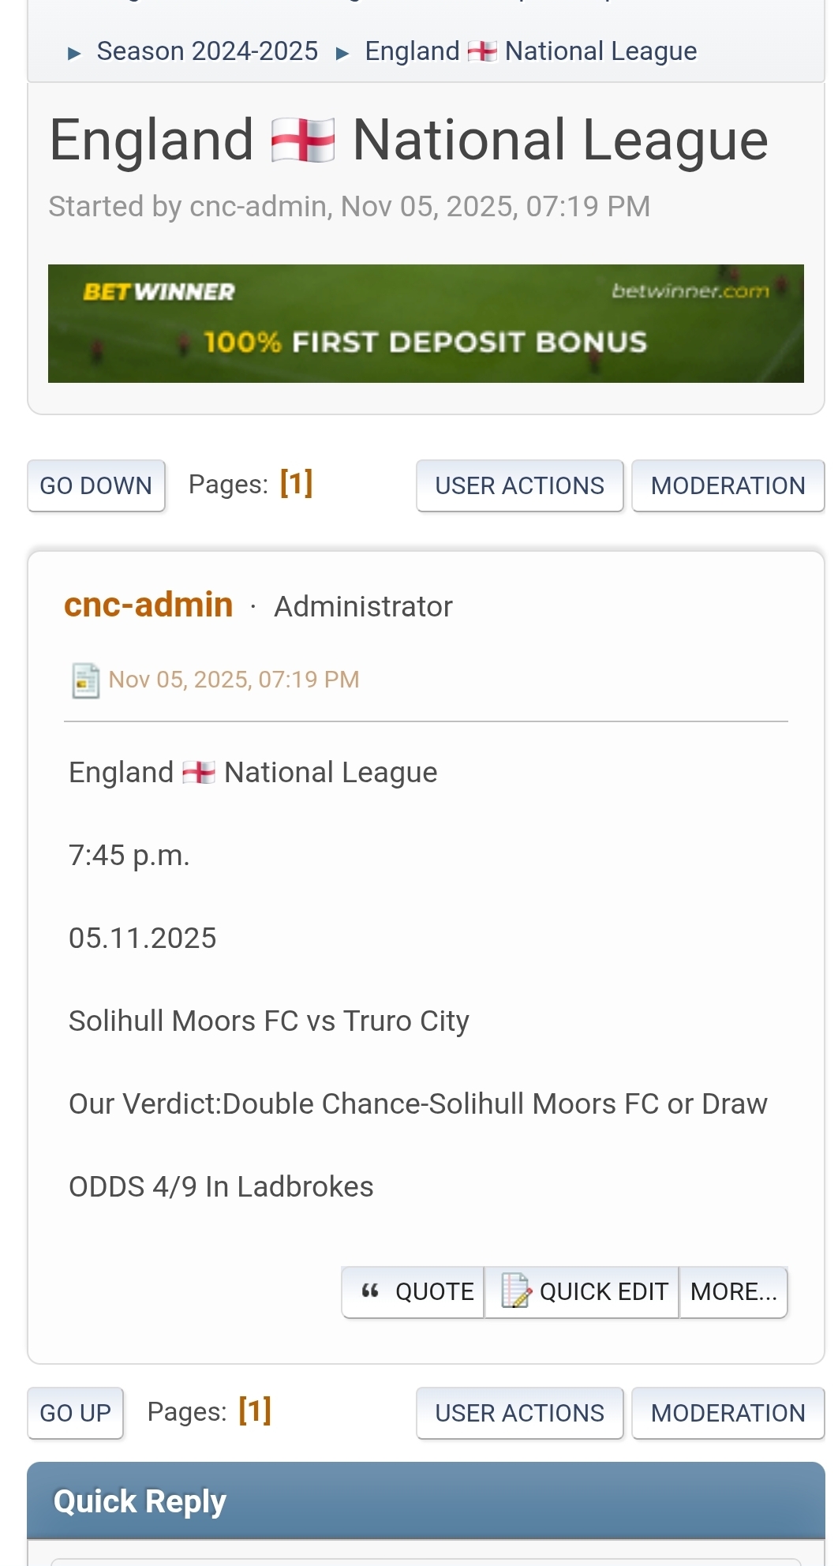Click the England flag in the thread title
Viewport: 838px width, 1566px height.
[303, 140]
